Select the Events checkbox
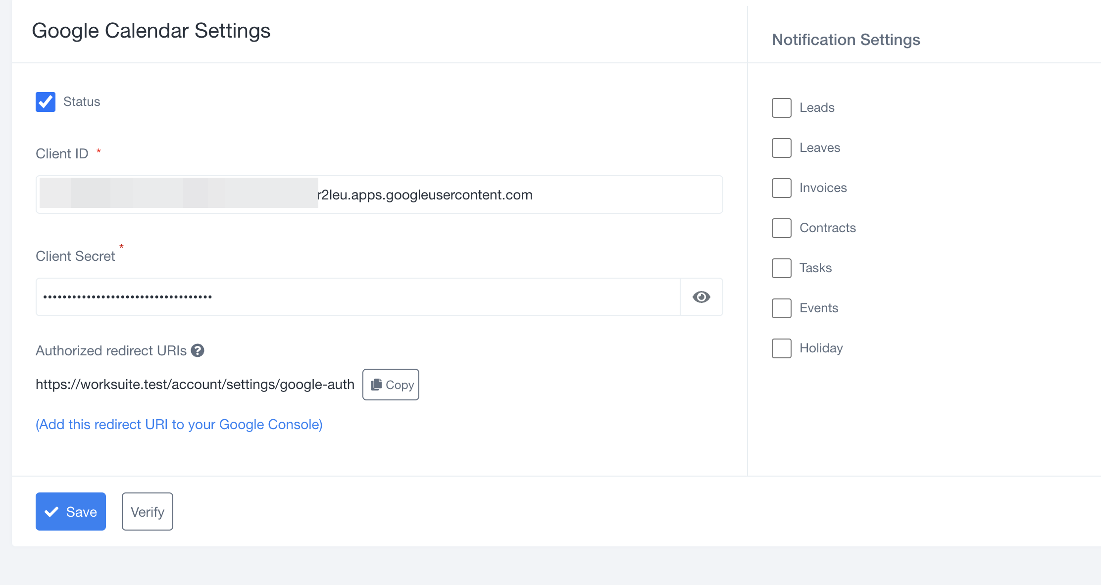The width and height of the screenshot is (1101, 585). (781, 308)
